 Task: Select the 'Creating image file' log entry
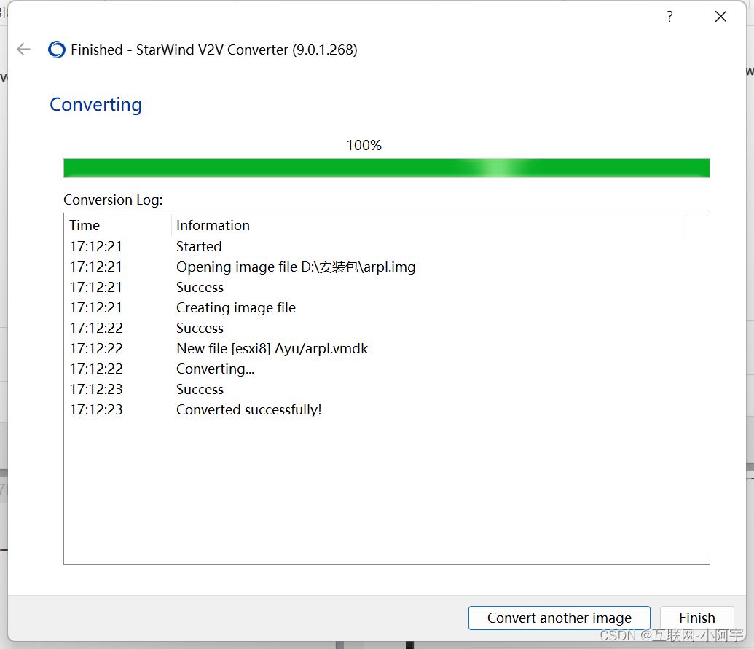click(x=387, y=307)
